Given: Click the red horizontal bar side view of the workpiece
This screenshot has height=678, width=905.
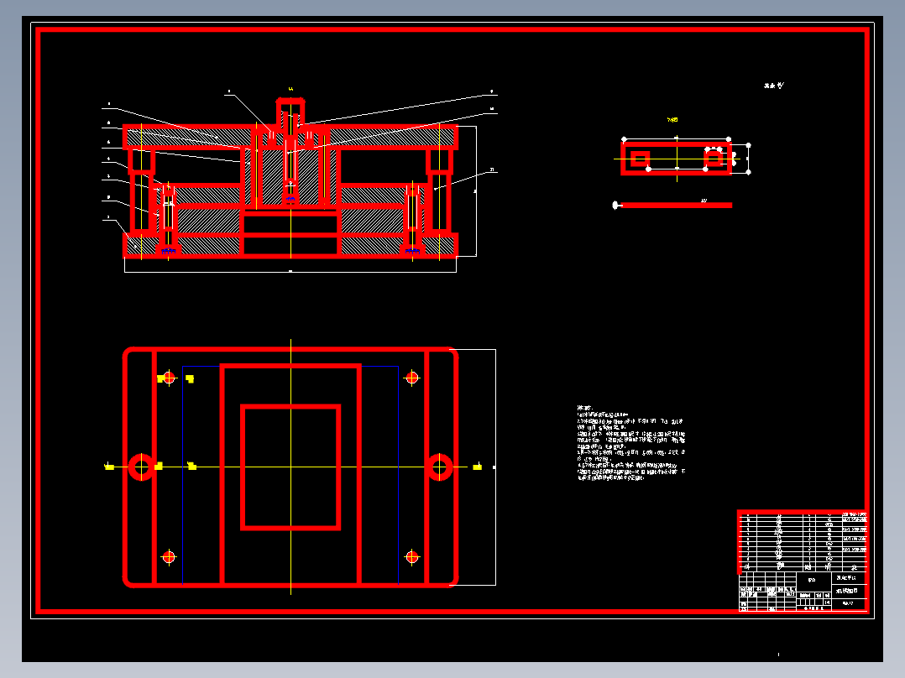Looking at the screenshot, I should click(677, 205).
